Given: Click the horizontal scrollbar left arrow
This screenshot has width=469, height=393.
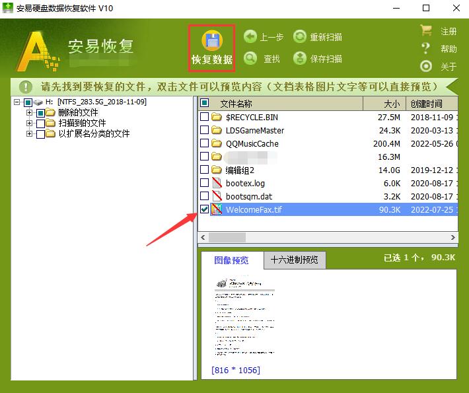Looking at the screenshot, I should [203, 238].
